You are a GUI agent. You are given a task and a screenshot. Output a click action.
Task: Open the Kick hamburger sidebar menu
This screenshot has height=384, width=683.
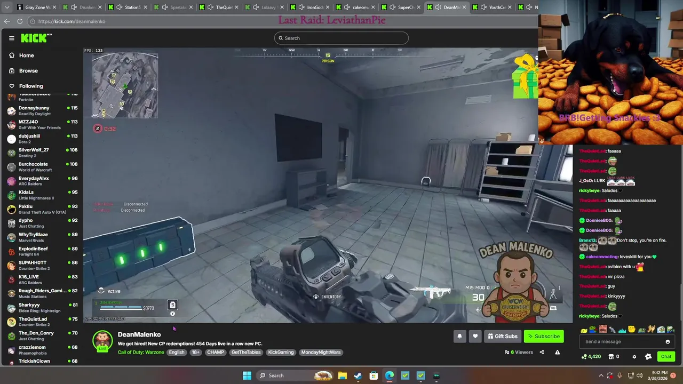click(x=11, y=38)
